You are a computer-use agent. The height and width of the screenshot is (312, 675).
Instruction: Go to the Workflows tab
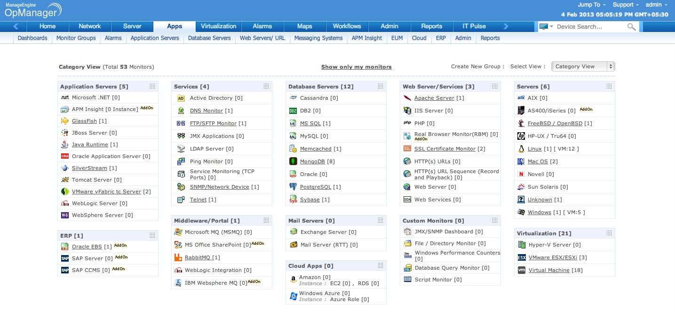[347, 26]
